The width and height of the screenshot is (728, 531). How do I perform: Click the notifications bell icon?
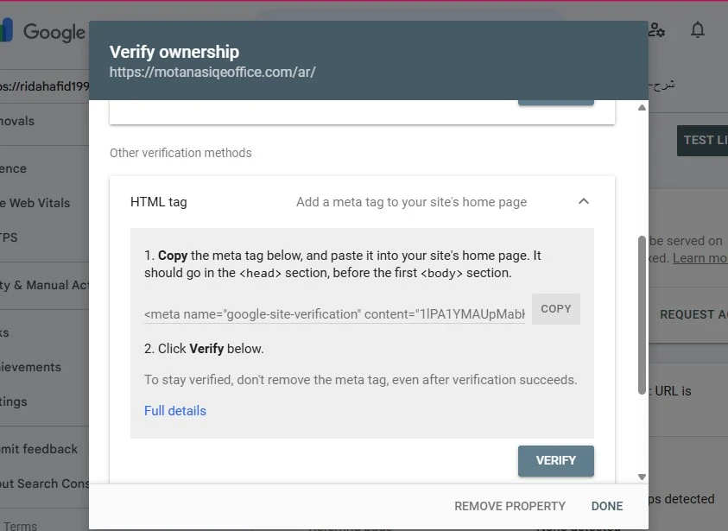697,30
